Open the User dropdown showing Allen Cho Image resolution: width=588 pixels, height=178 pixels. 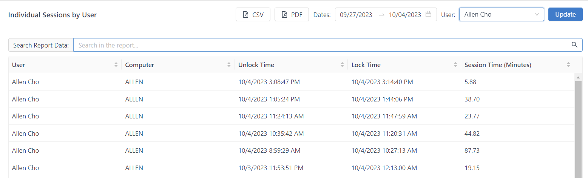pos(501,15)
